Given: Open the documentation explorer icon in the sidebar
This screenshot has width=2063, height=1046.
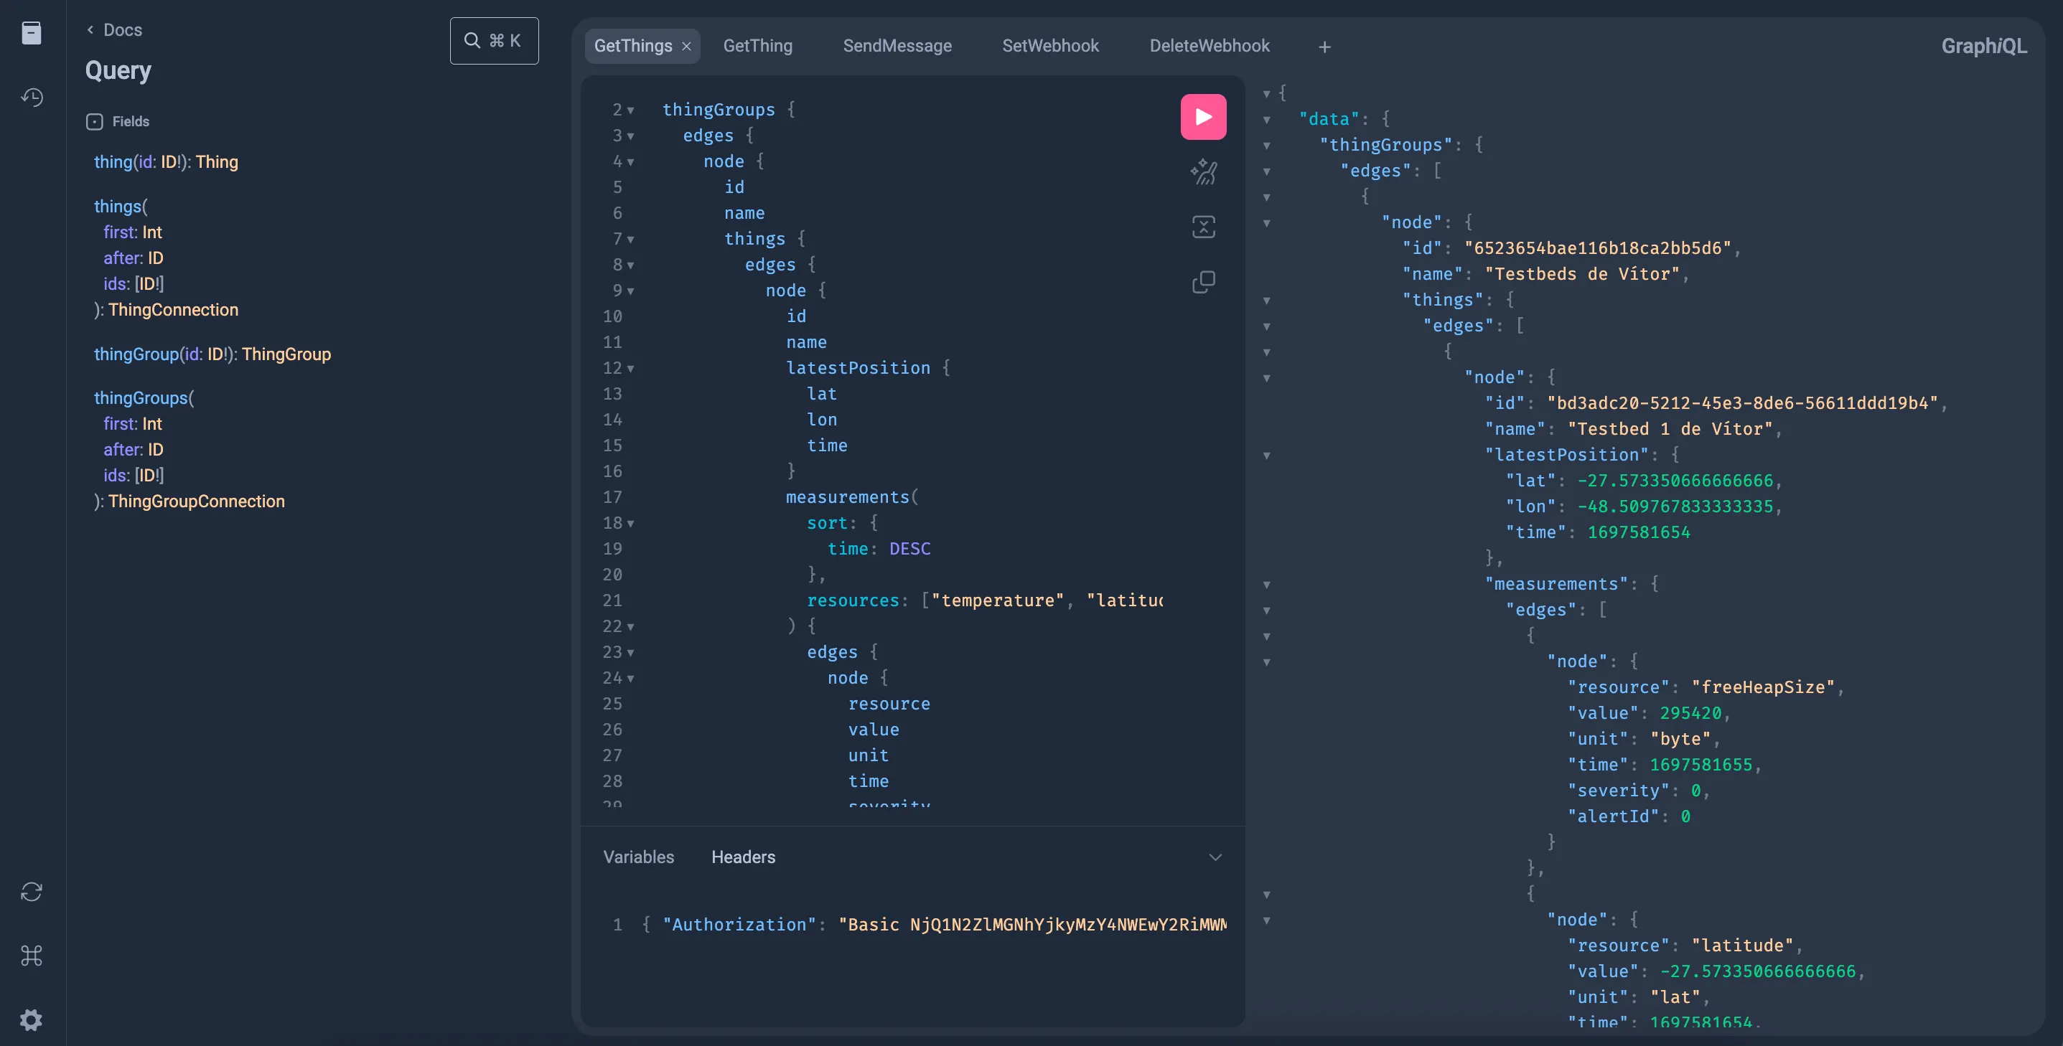Looking at the screenshot, I should pos(32,34).
